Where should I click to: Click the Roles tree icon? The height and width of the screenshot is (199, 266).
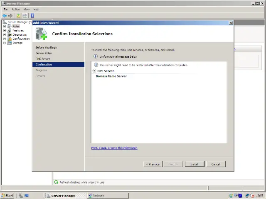[x=10, y=27]
